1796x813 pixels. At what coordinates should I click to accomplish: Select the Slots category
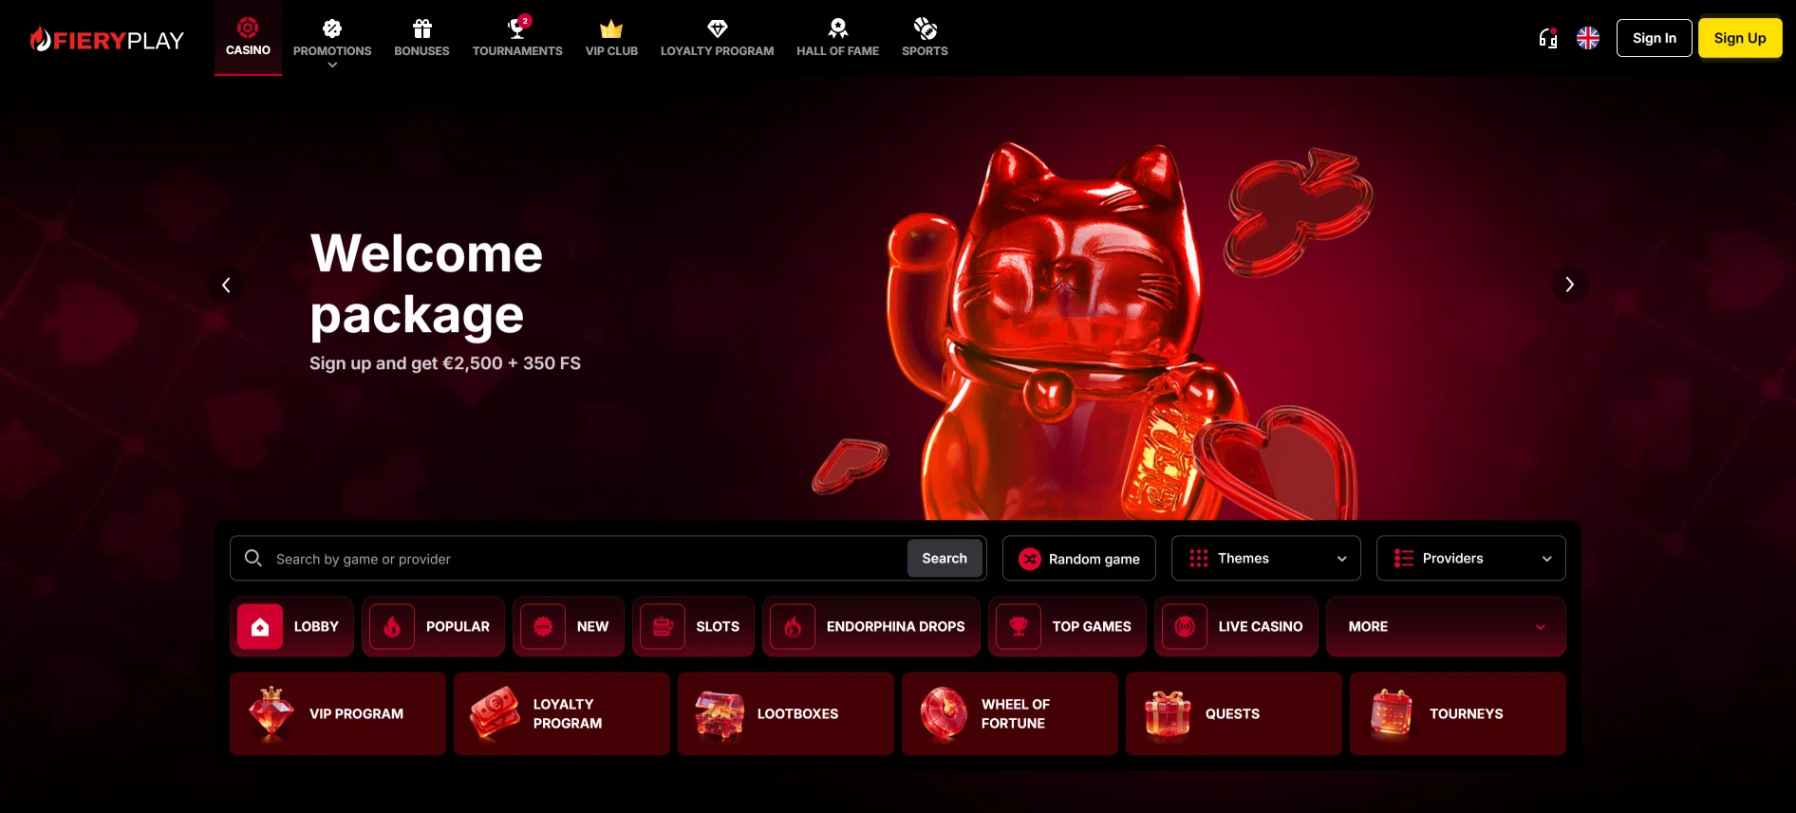[693, 626]
